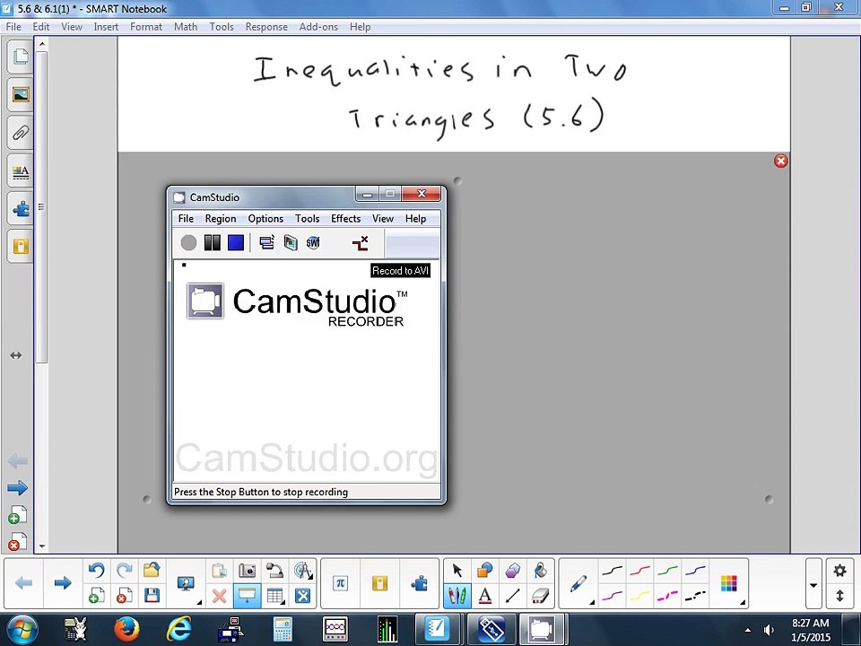Toggle CamStudio SWF recording icon

(313, 242)
